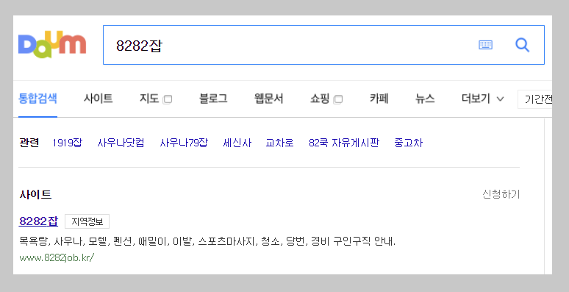569x292 pixels.
Task: Click the 사이트 section heading
Action: coord(35,195)
